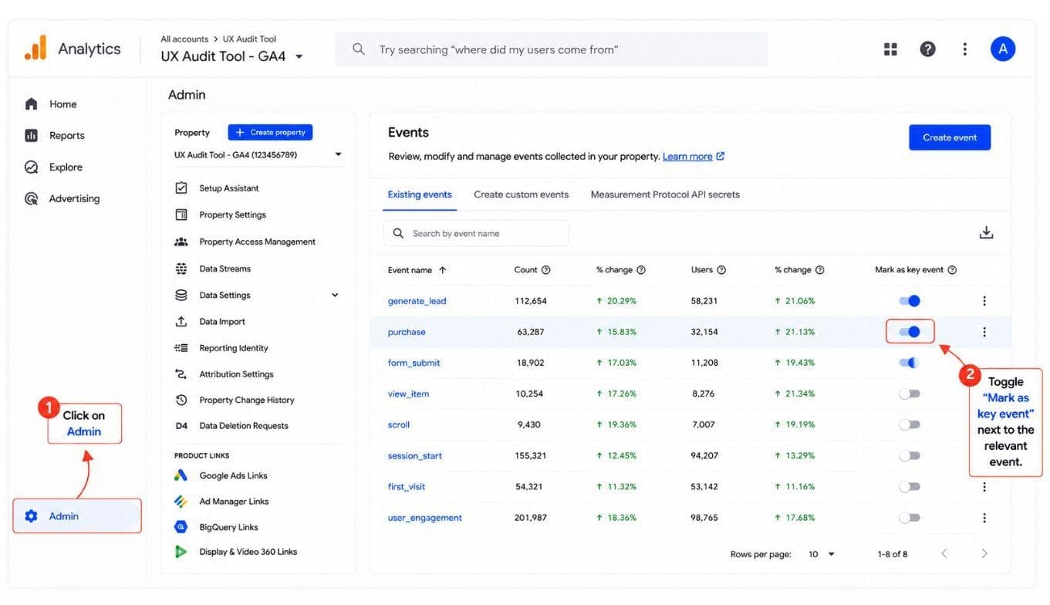Toggle key event for form_submit
Screen dimensions: 1050x605
pos(910,363)
